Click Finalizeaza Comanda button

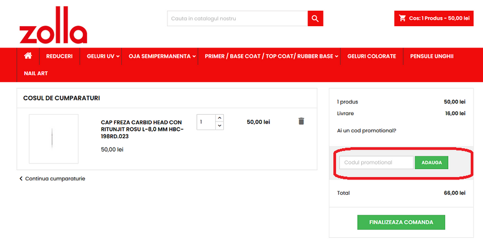click(x=401, y=222)
